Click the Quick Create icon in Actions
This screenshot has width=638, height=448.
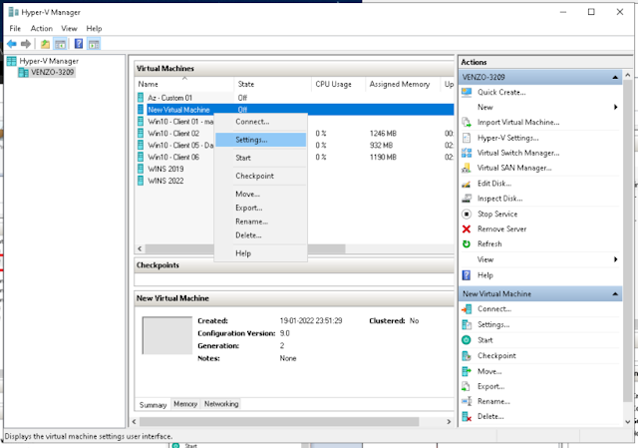[467, 92]
